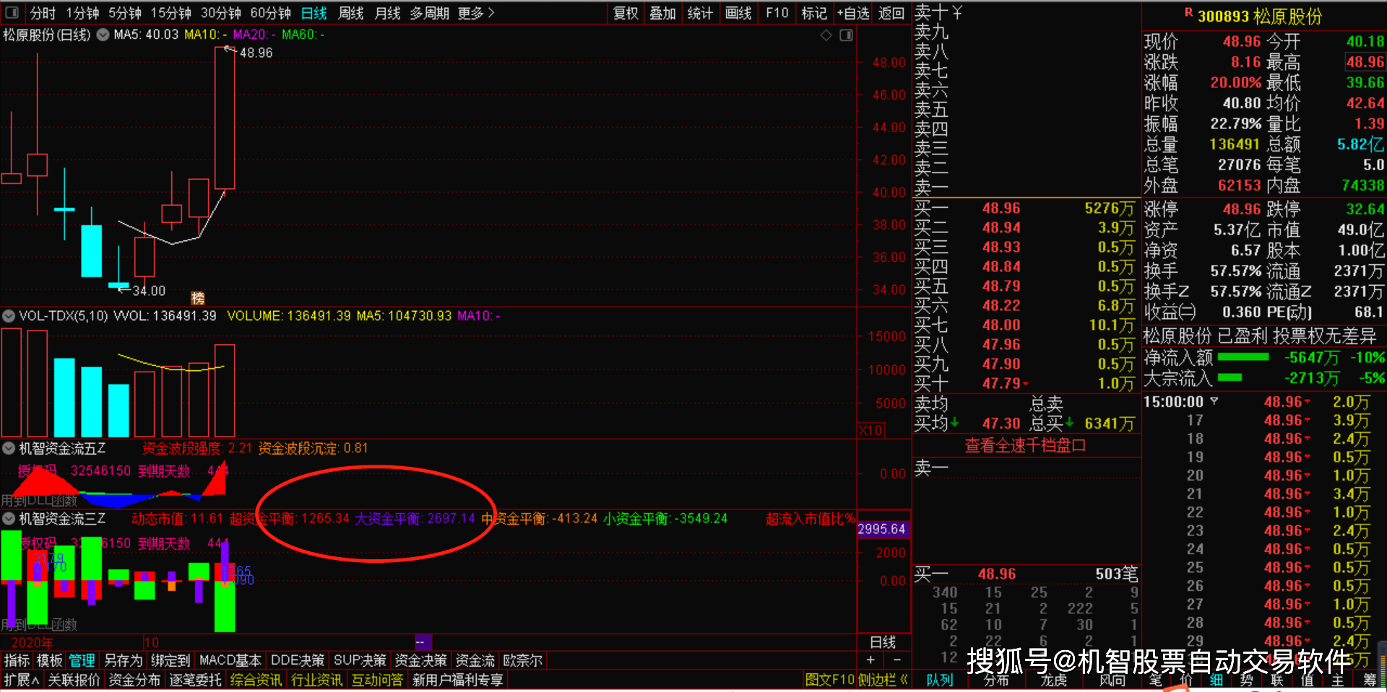The image size is (1387, 692).
Task: Open the 资金分布 tab
Action: click(x=134, y=680)
